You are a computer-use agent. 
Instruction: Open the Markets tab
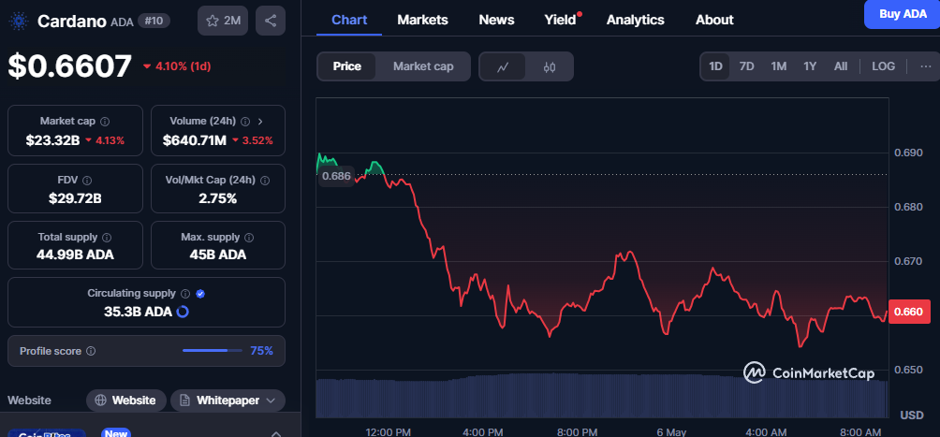click(x=422, y=20)
